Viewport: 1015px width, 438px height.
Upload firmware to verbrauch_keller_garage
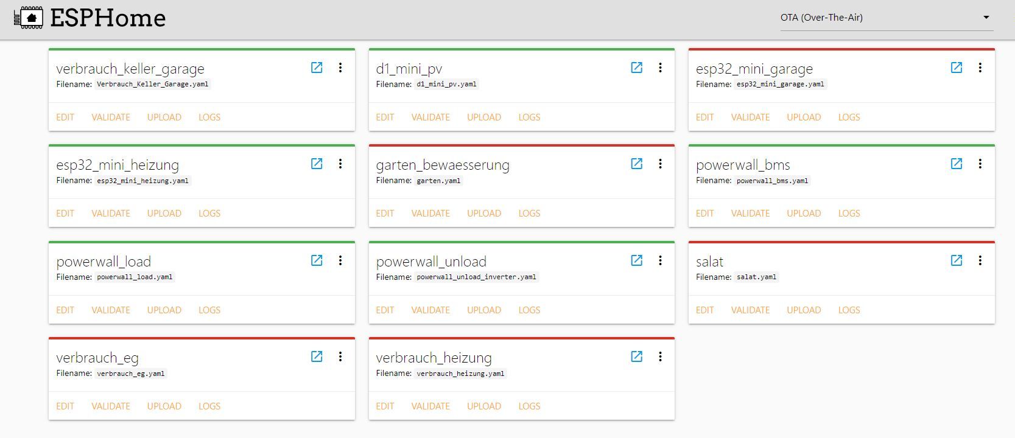tap(164, 117)
